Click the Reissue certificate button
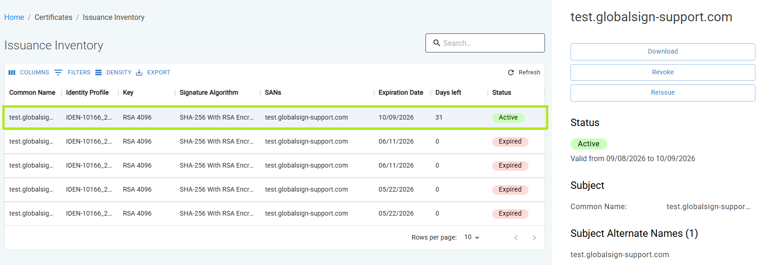The width and height of the screenshot is (773, 265). click(663, 93)
